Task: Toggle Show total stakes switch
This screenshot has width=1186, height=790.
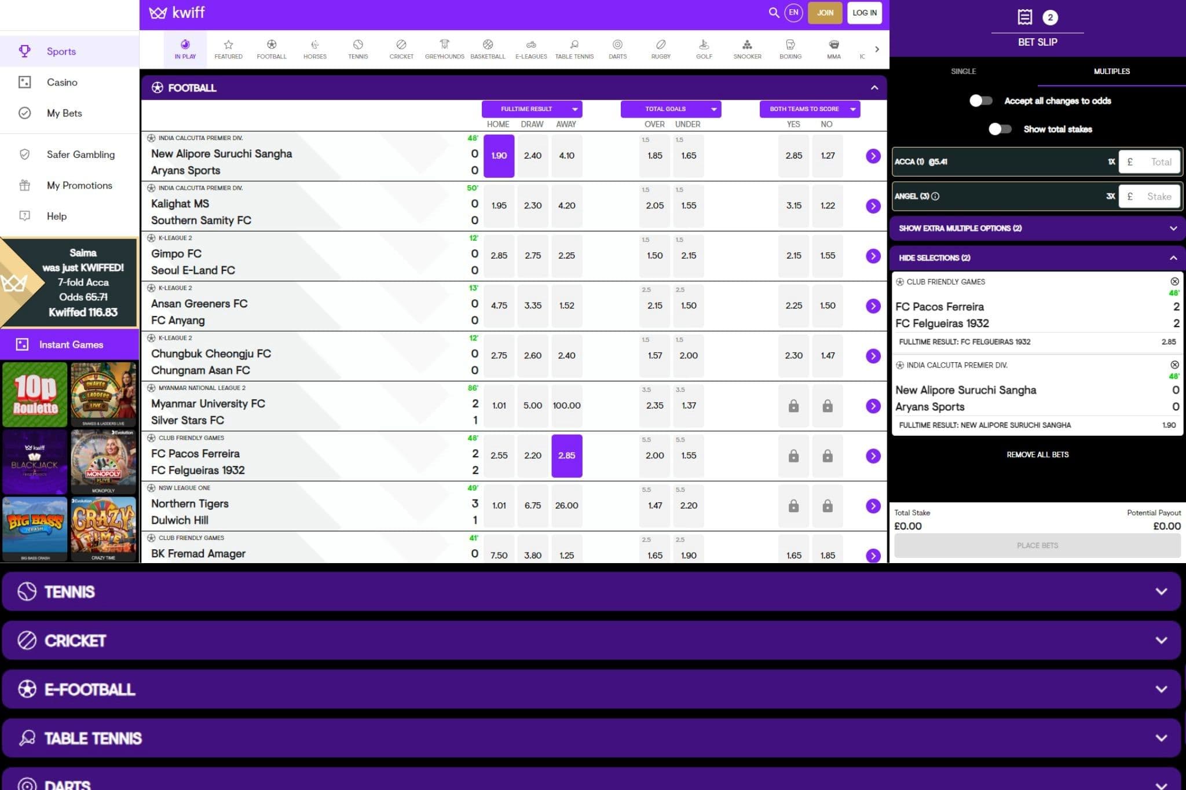Action: [x=1000, y=129]
